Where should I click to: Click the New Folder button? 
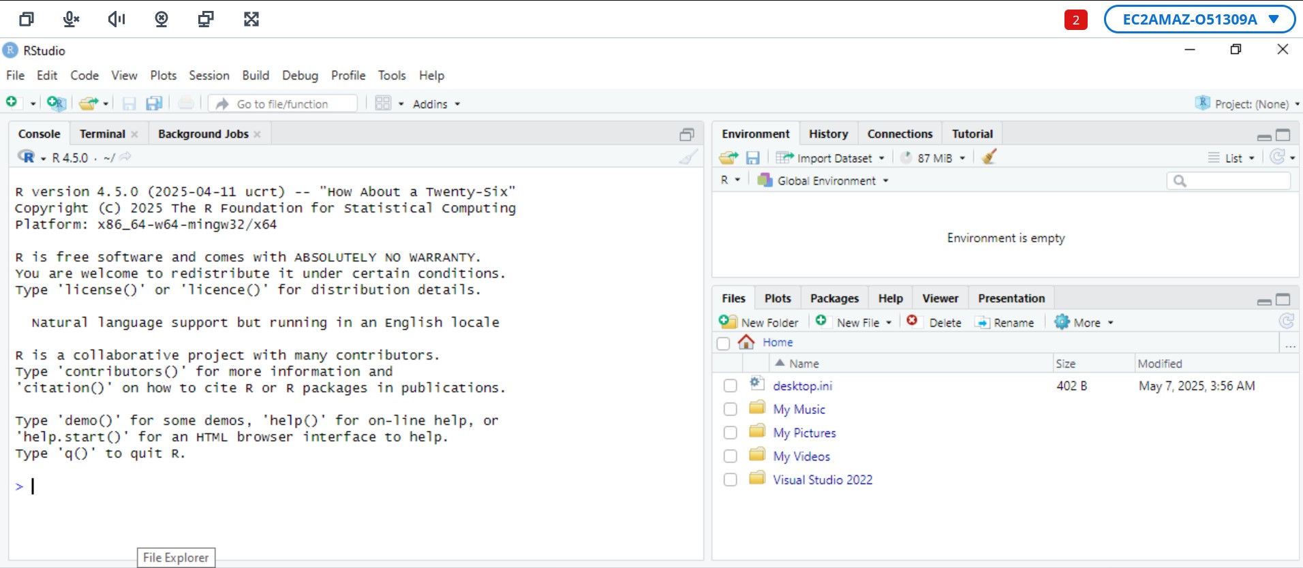pos(758,322)
